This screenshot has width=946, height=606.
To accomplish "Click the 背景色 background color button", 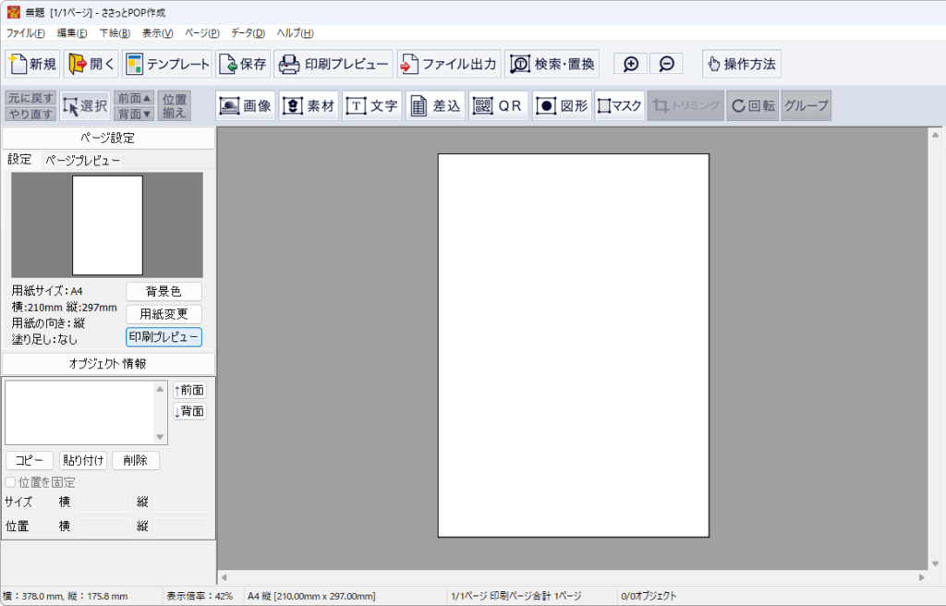I will 164,292.
